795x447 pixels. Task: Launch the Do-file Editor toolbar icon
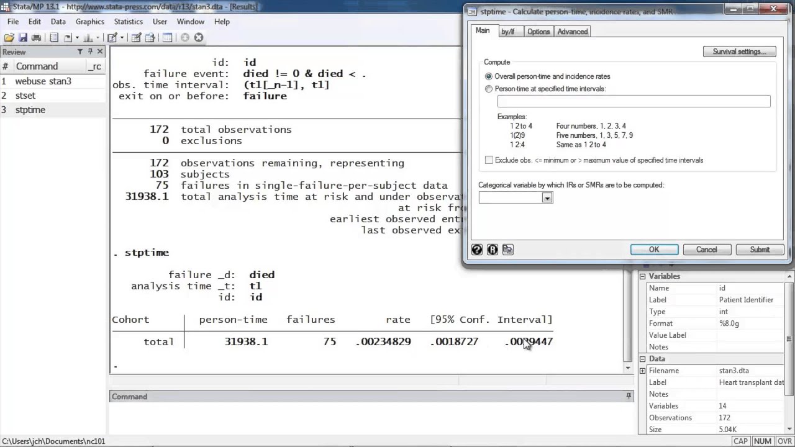tap(112, 37)
